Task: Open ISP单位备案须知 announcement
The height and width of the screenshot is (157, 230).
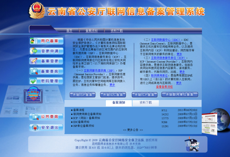Action: click(x=84, y=126)
